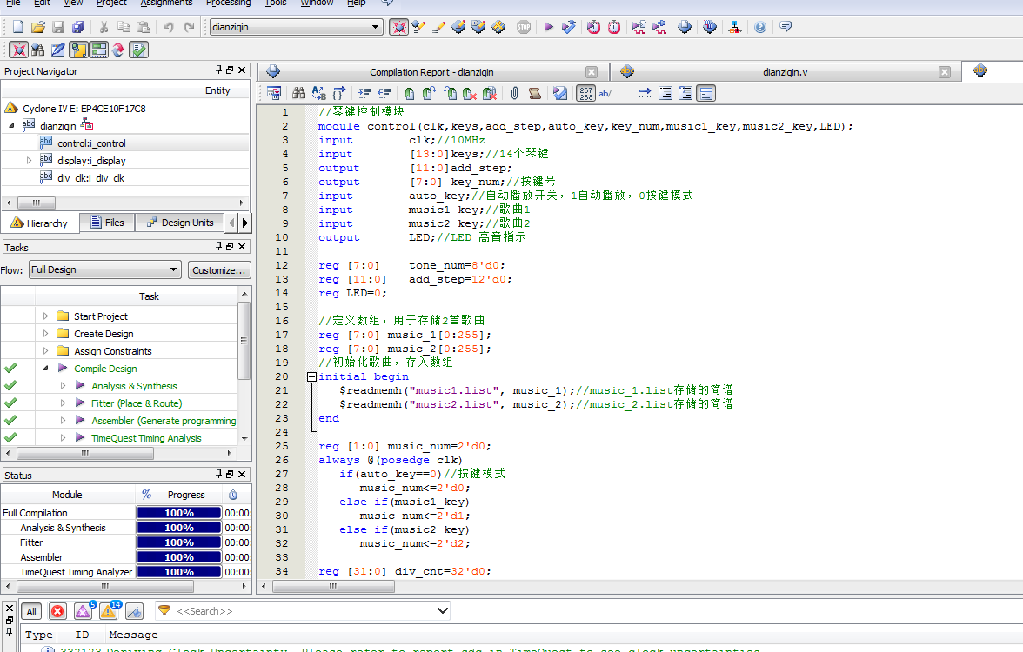Open the project name dropdown showing dianziqin

pyautogui.click(x=296, y=27)
